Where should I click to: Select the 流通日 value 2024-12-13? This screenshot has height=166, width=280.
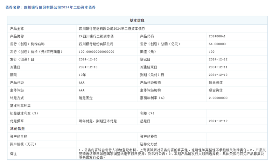pos(88,67)
